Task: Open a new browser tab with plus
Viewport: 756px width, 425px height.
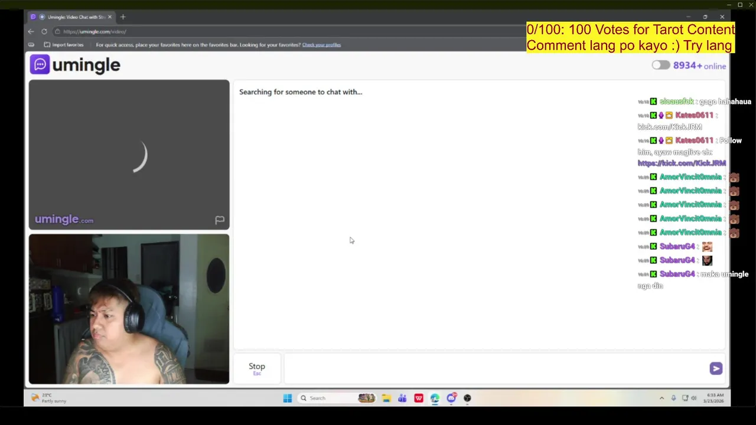Action: pos(123,17)
